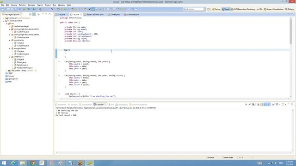Select the Java perspective button

pyautogui.click(x=226, y=9)
